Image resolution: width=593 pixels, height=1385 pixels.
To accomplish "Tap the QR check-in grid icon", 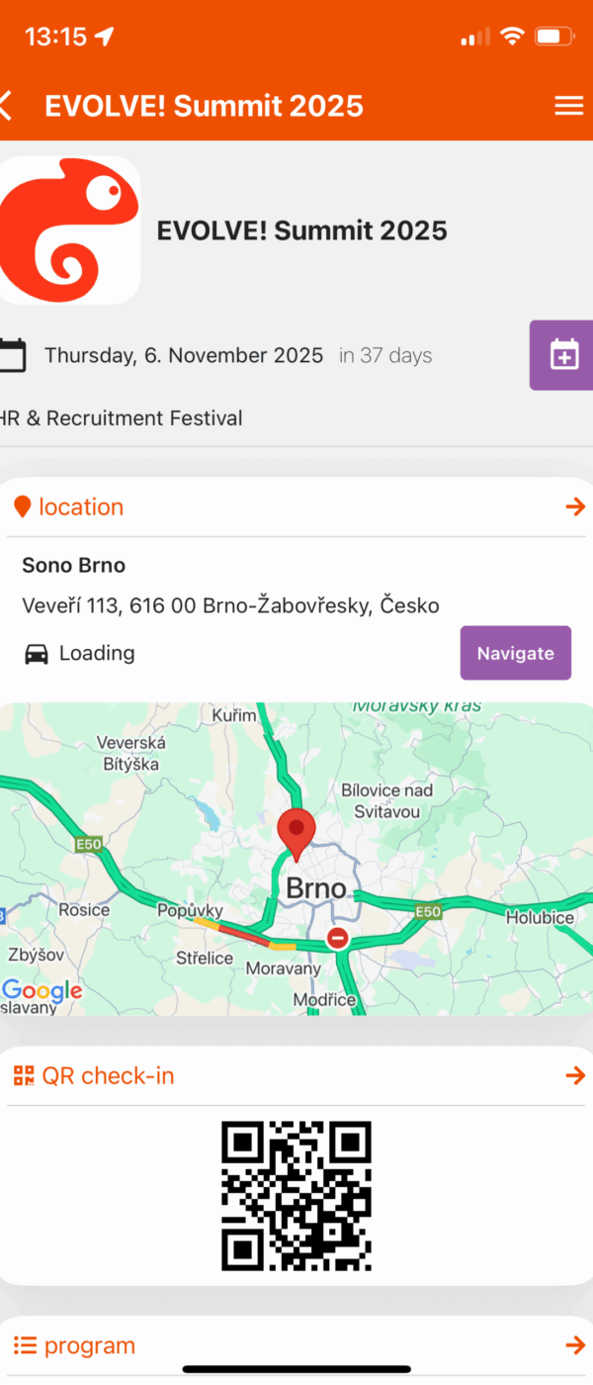I will 23,1075.
